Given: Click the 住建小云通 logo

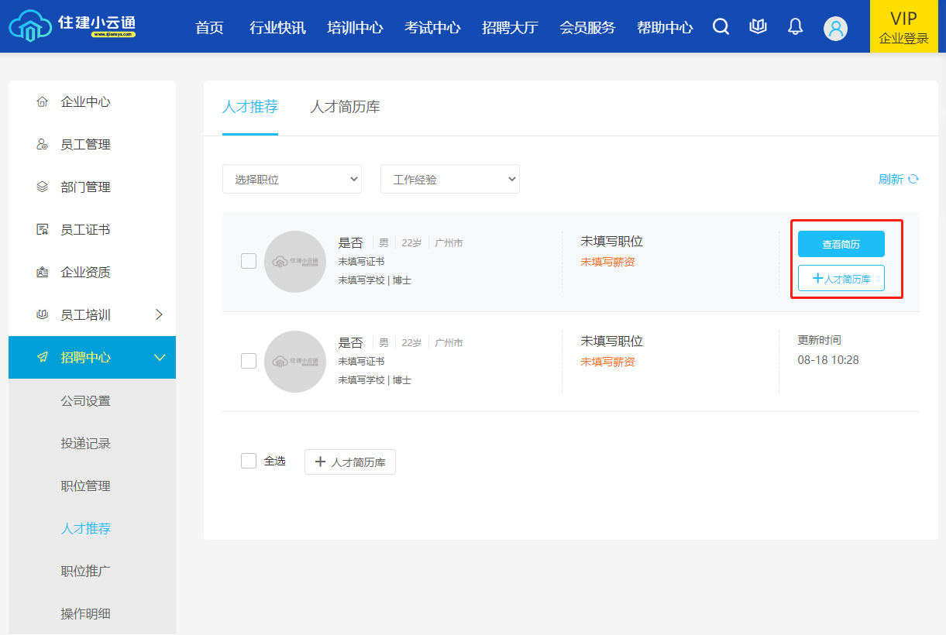Looking at the screenshot, I should point(73,26).
